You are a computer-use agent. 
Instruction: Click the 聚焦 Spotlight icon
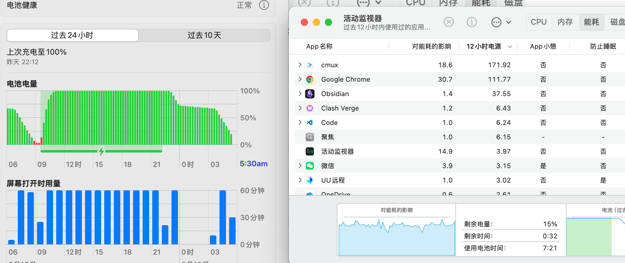click(310, 137)
